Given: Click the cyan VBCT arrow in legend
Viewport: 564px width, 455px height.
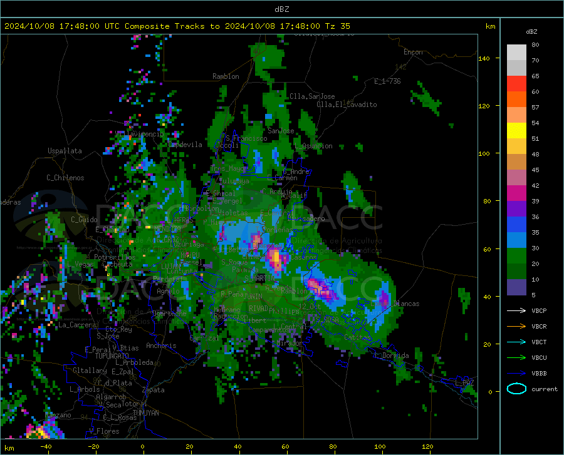Looking at the screenshot, I should (516, 342).
